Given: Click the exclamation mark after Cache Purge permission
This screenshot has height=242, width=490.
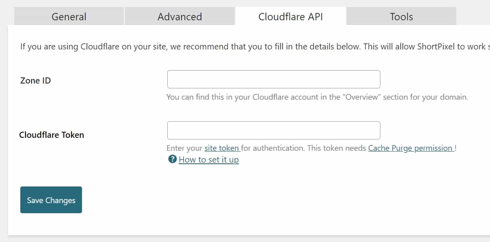Looking at the screenshot, I should click(455, 148).
